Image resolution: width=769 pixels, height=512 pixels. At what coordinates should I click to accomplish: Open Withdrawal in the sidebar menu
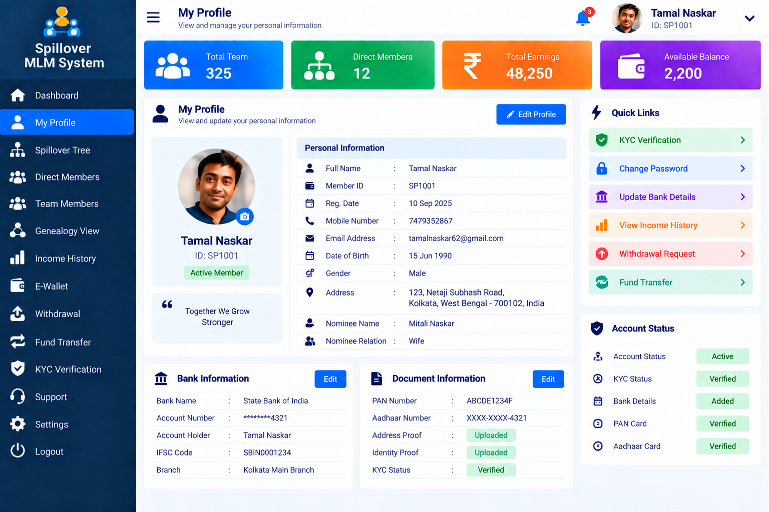(67, 313)
